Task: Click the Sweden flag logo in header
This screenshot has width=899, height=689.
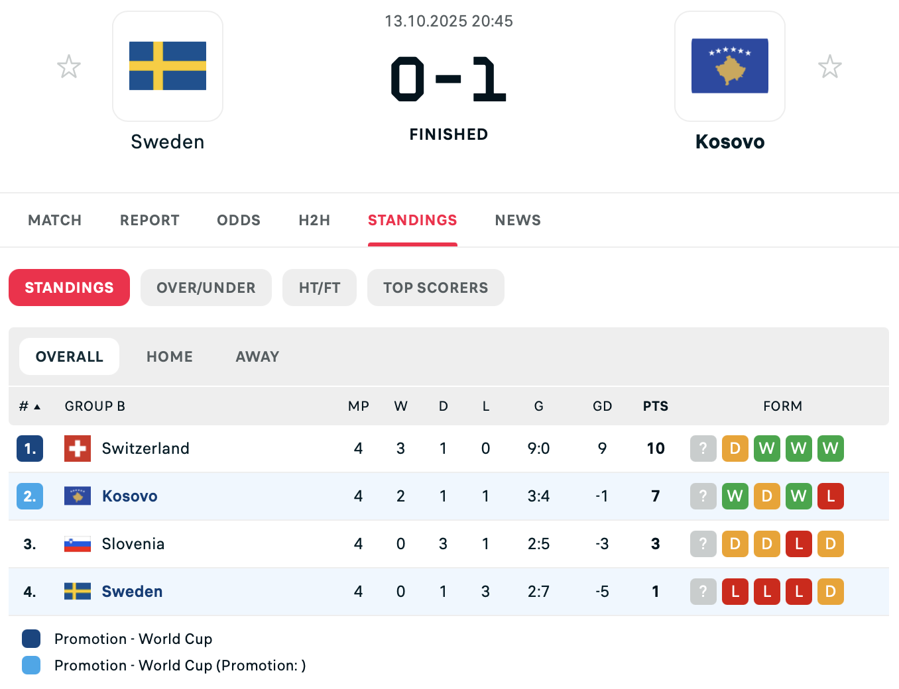Action: pyautogui.click(x=168, y=66)
